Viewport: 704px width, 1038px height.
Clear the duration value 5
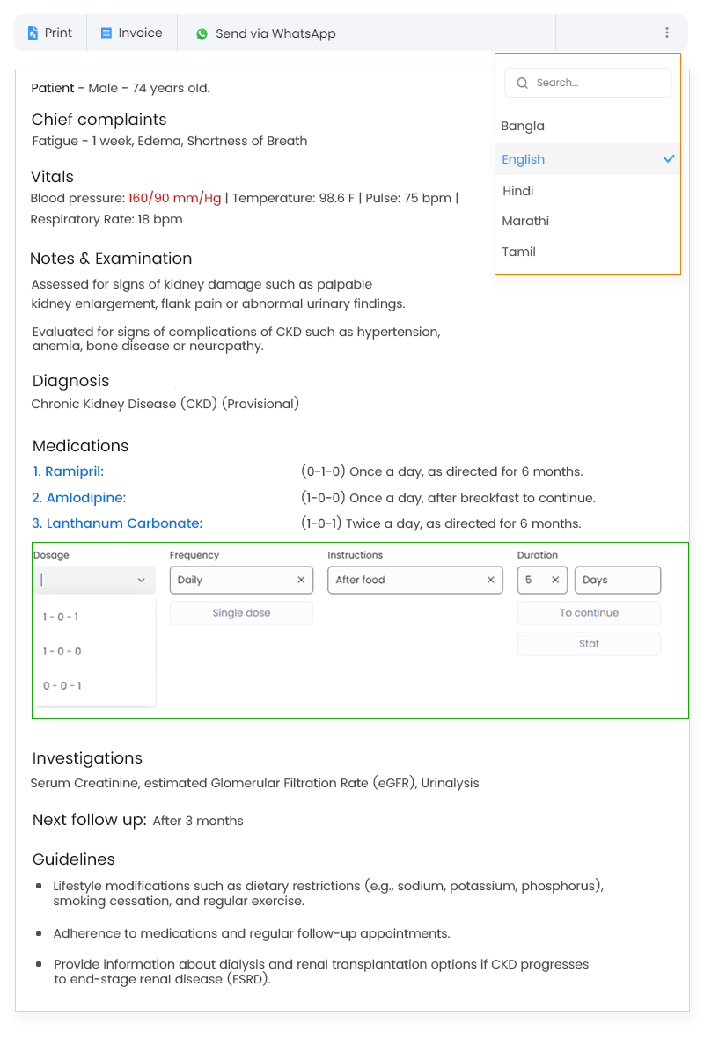click(x=555, y=580)
